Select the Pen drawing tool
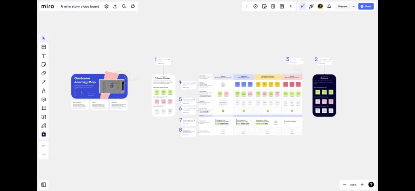This screenshot has width=415, height=191. click(x=44, y=91)
